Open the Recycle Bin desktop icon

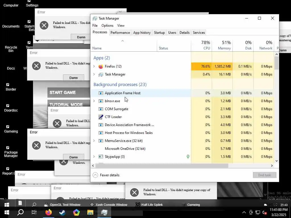pyautogui.click(x=11, y=49)
